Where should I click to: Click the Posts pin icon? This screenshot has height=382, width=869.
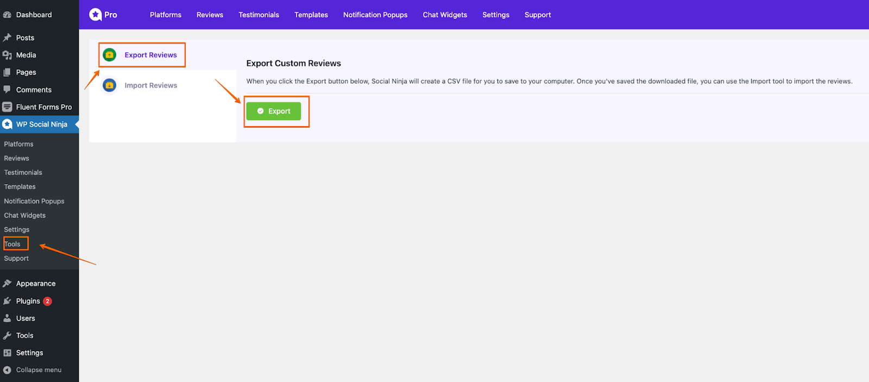tap(7, 37)
